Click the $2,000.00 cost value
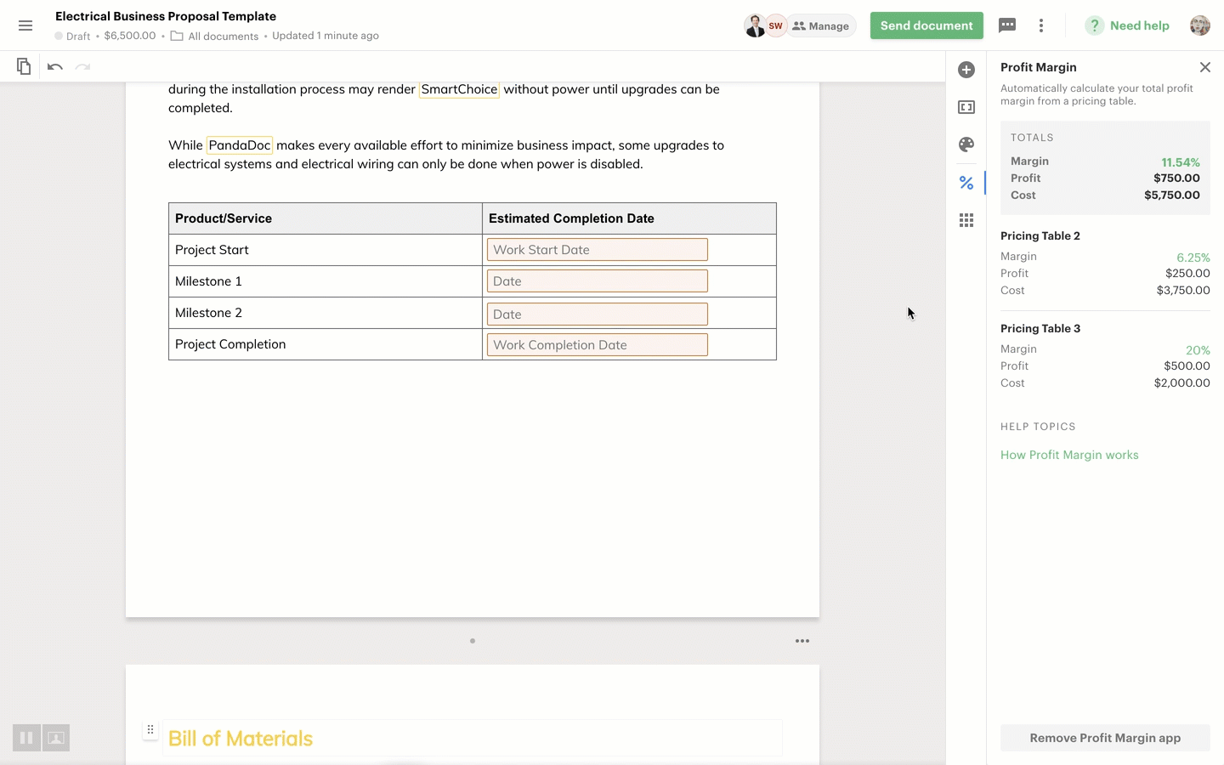Image resolution: width=1224 pixels, height=765 pixels. (x=1182, y=383)
